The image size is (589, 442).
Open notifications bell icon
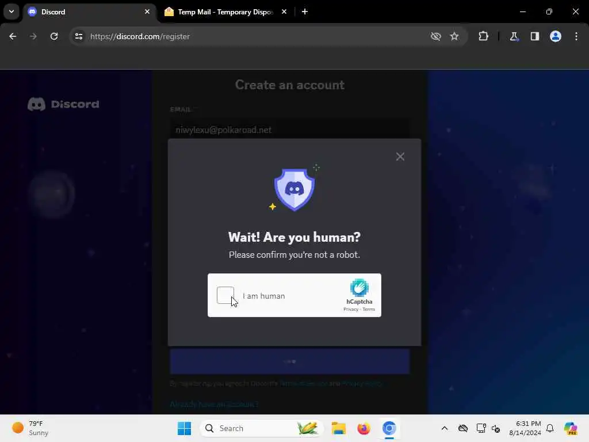point(550,428)
